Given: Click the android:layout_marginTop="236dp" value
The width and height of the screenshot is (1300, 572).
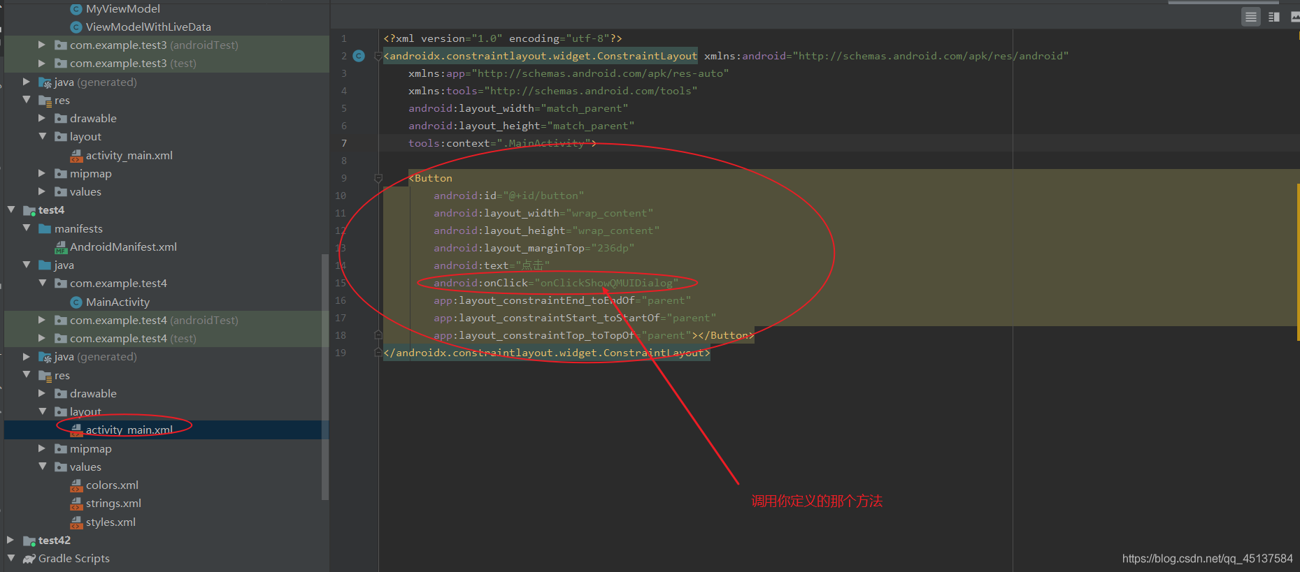Looking at the screenshot, I should click(x=613, y=248).
